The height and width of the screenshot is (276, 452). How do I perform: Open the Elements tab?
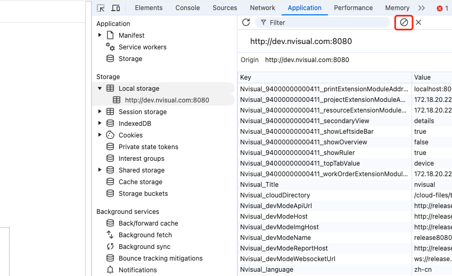[149, 8]
